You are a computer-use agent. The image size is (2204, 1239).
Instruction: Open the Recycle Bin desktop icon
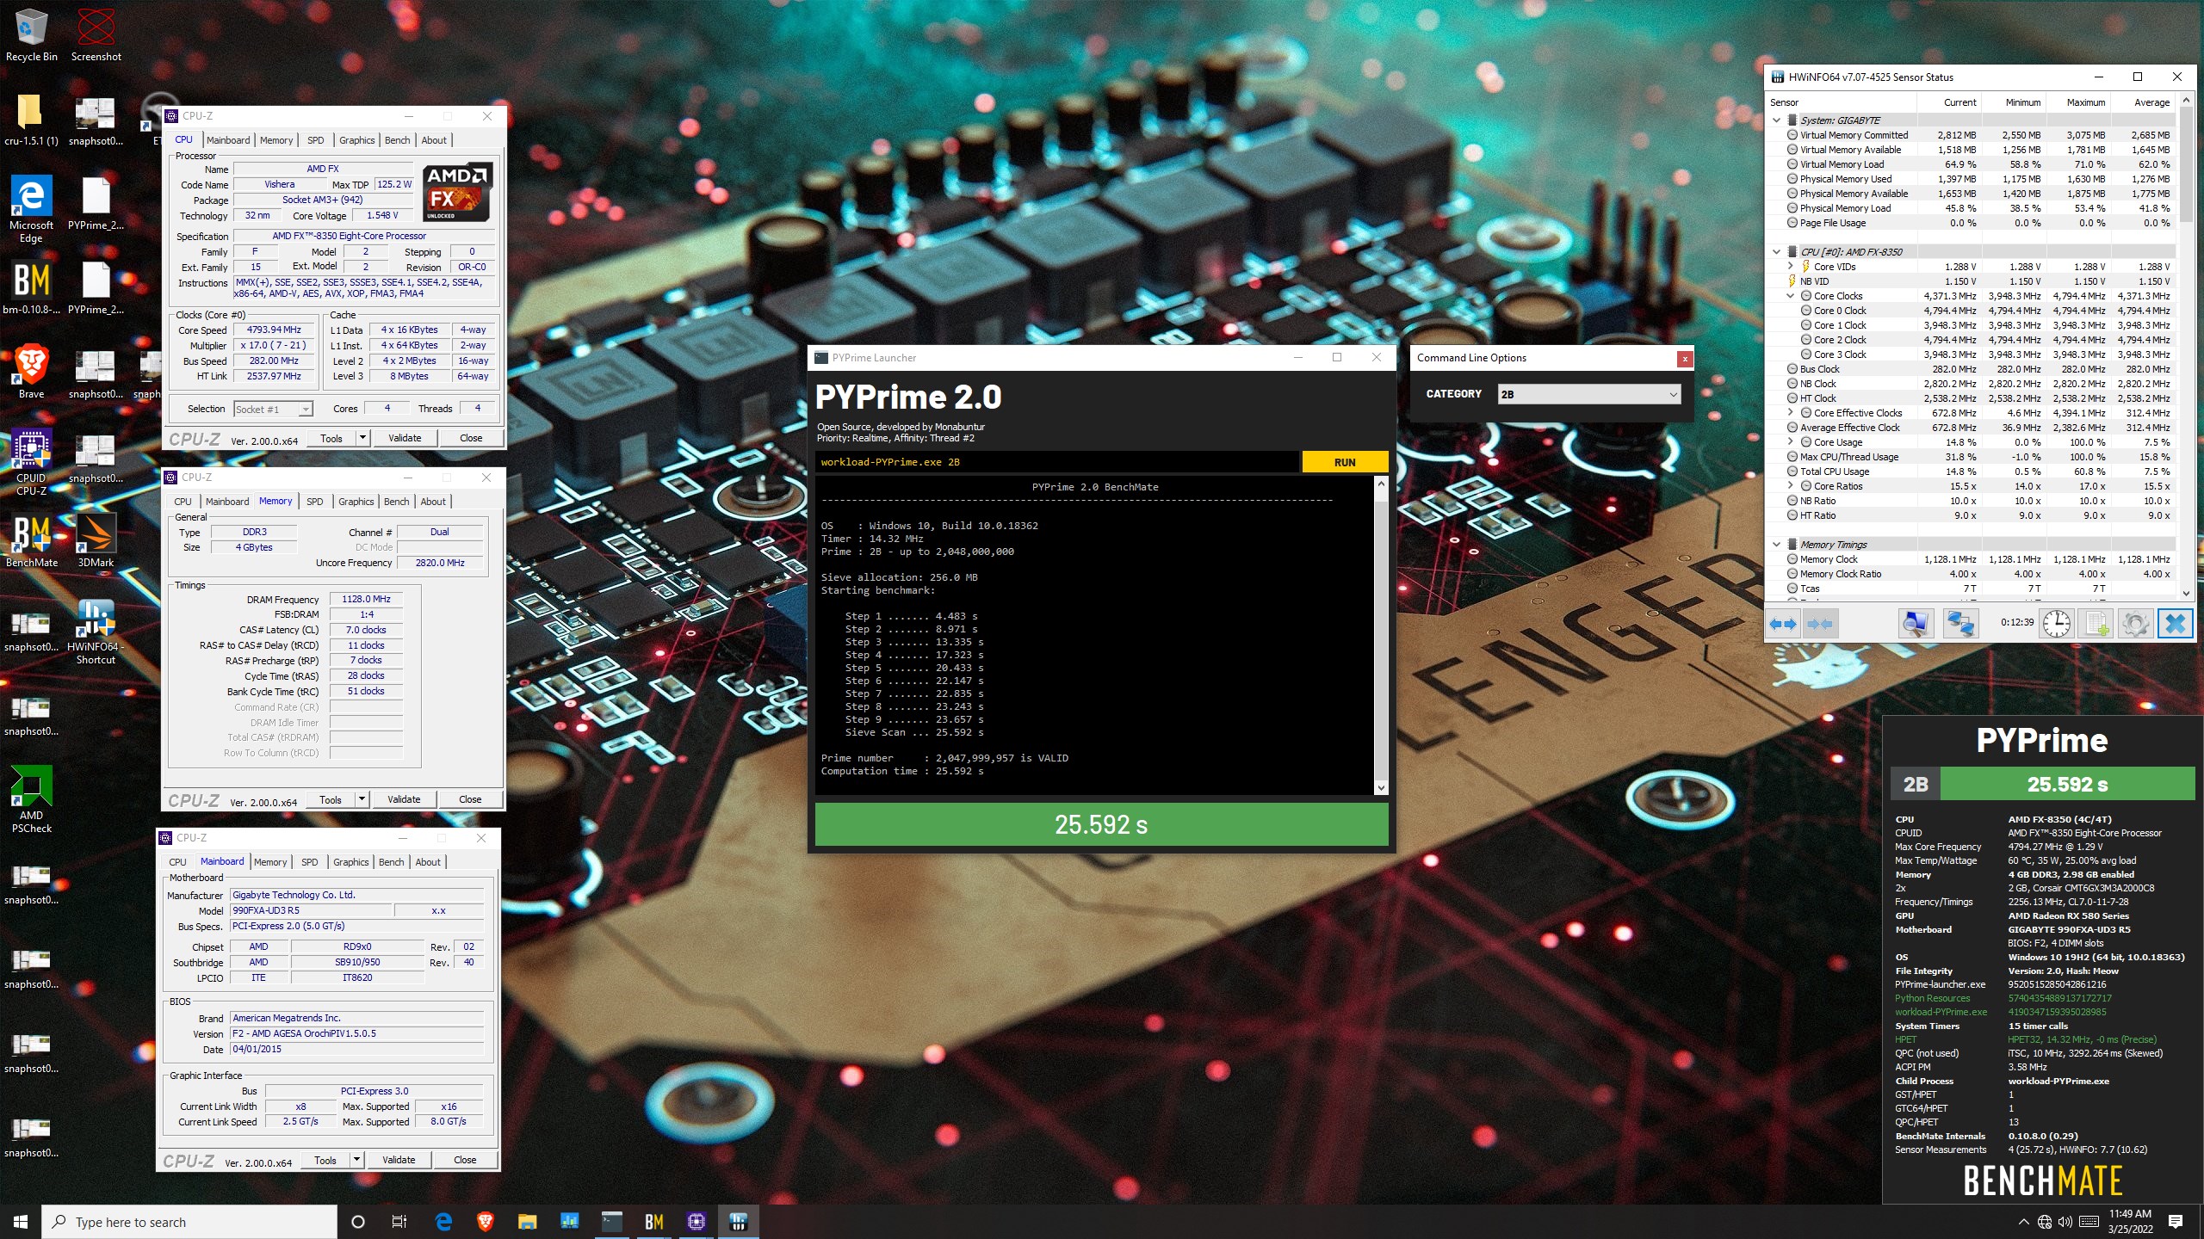[32, 34]
